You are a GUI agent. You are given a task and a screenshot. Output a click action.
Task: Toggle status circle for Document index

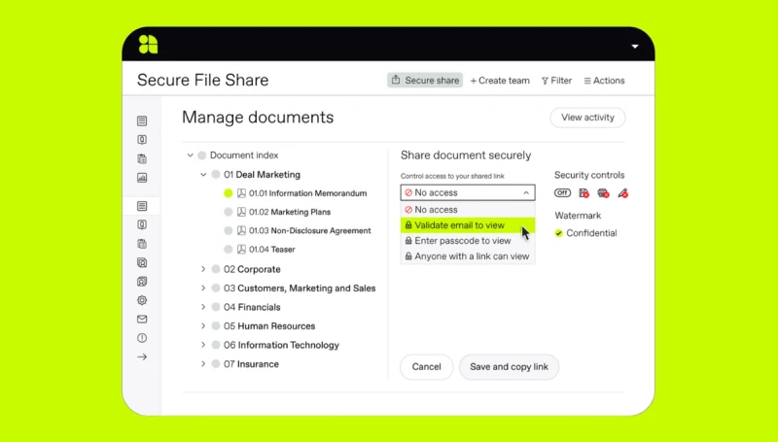201,155
